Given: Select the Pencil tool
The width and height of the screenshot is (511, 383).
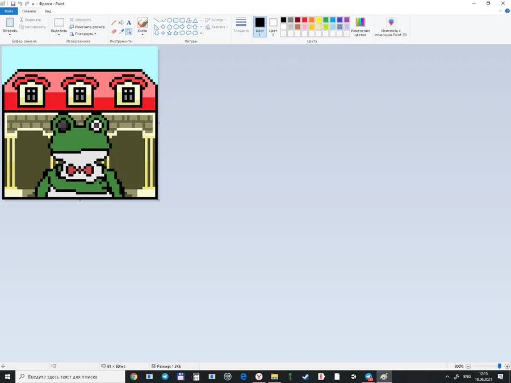Looking at the screenshot, I should [114, 23].
